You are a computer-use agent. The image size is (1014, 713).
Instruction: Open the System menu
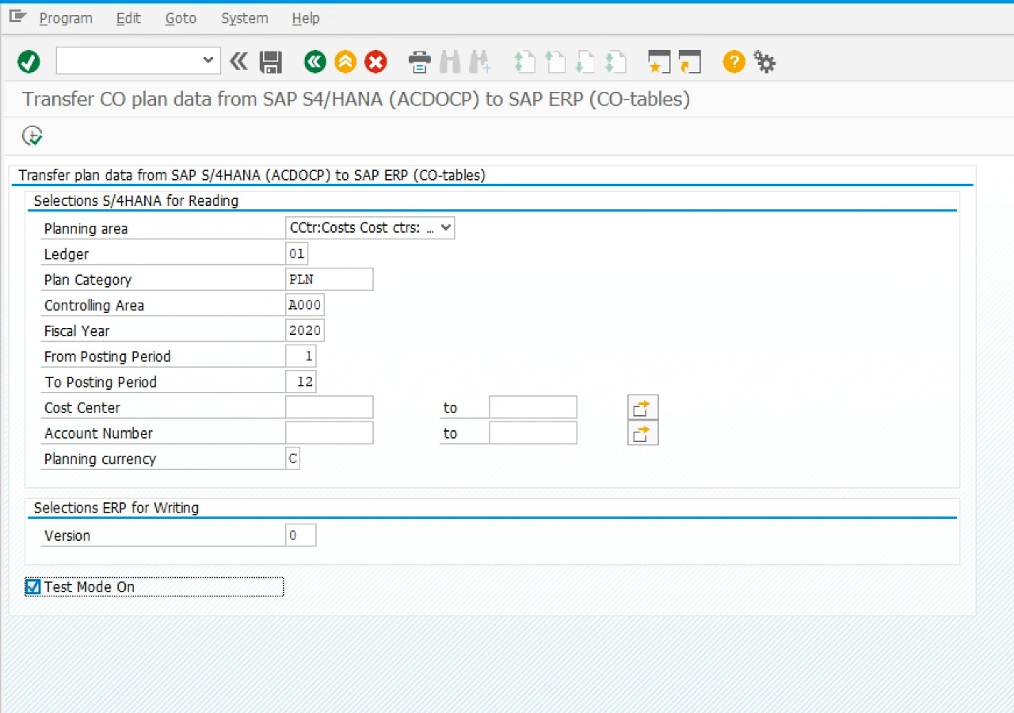pos(245,18)
